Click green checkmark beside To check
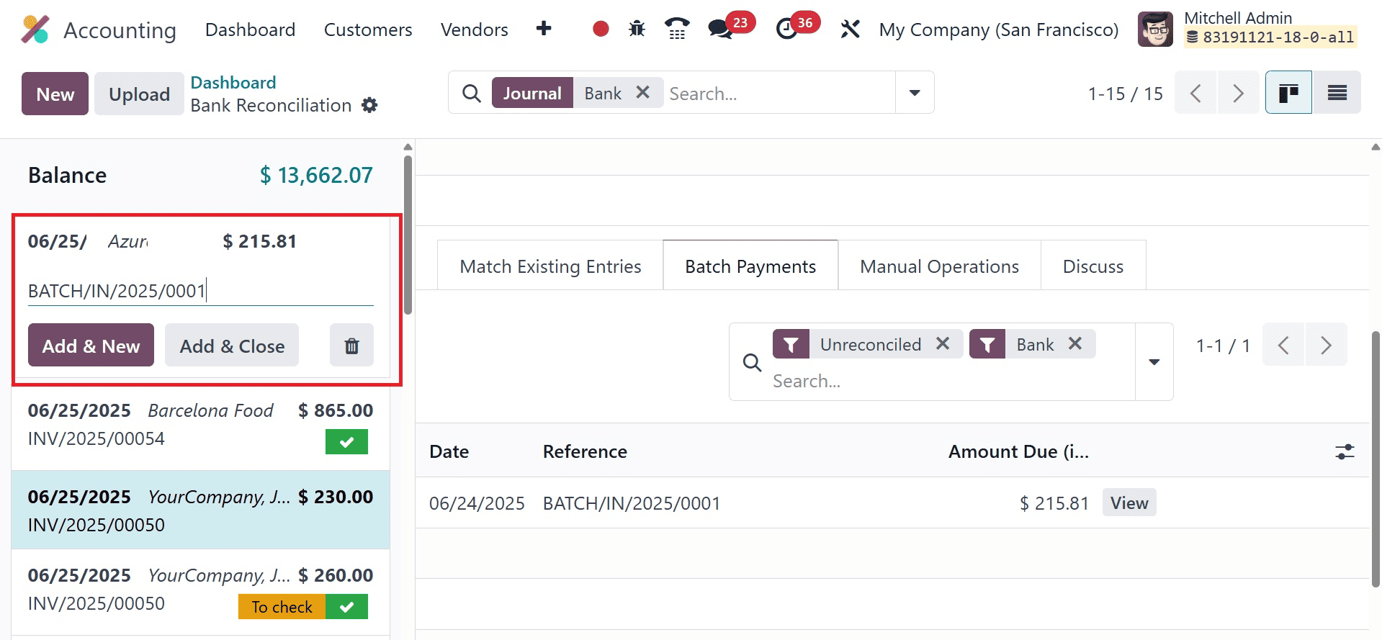Image resolution: width=1382 pixels, height=640 pixels. tap(346, 607)
